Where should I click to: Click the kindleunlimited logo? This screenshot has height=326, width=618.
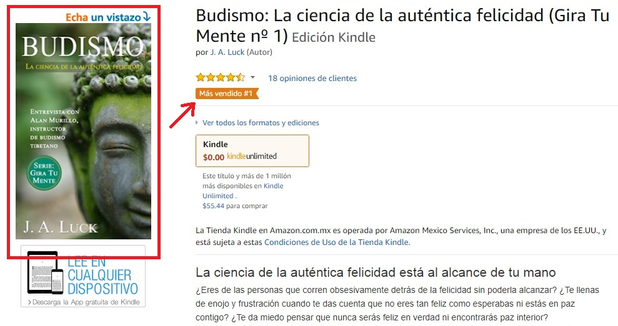coord(251,156)
